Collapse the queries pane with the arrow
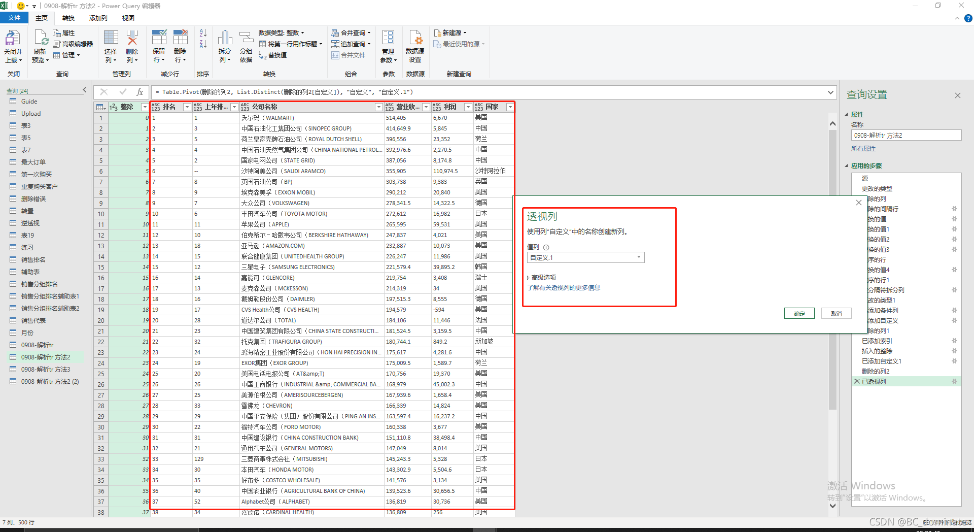The image size is (974, 532). tap(85, 90)
